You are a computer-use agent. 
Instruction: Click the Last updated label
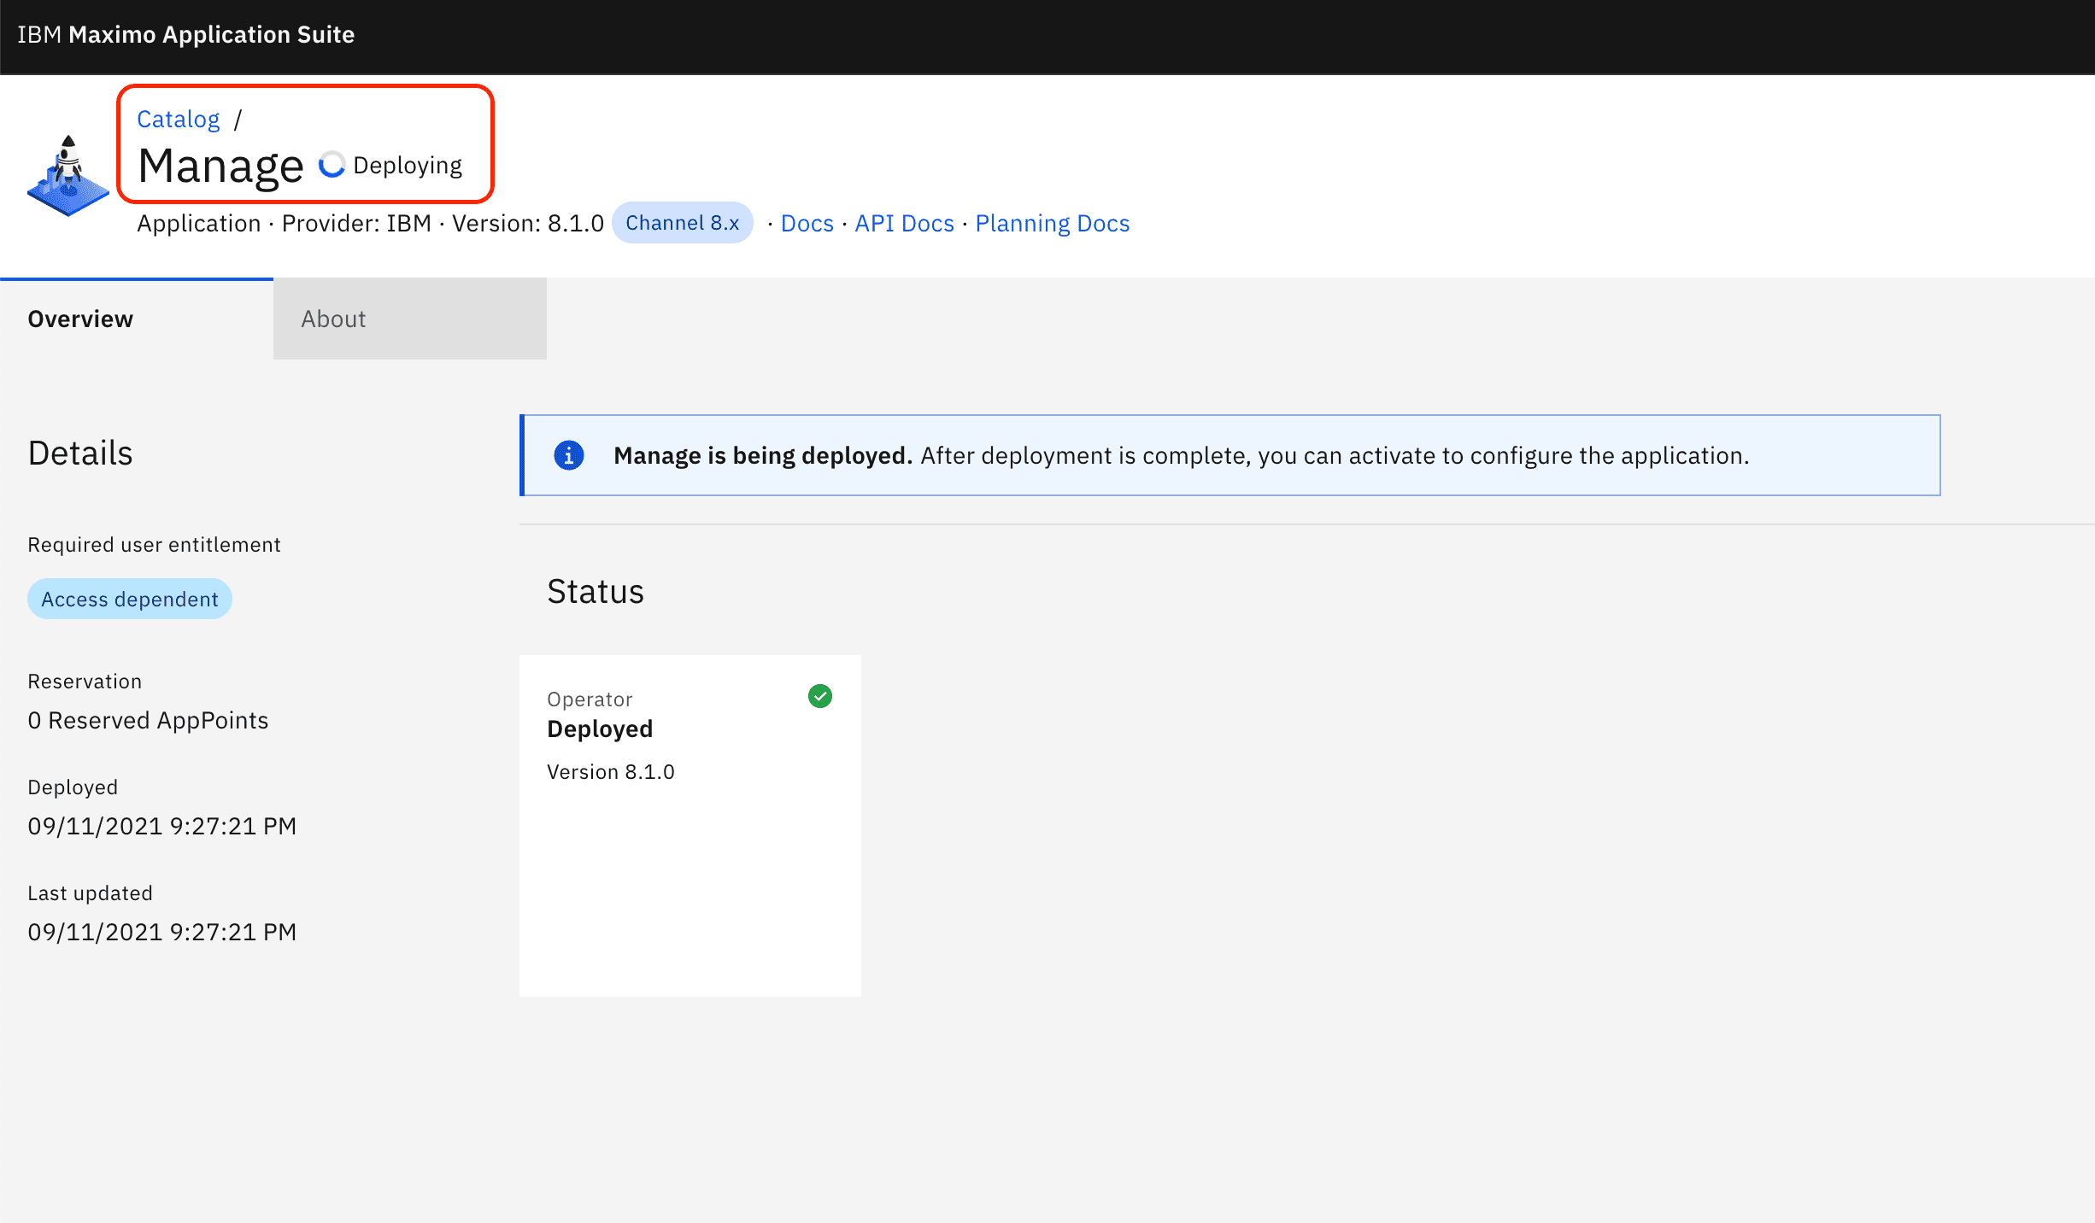point(90,892)
